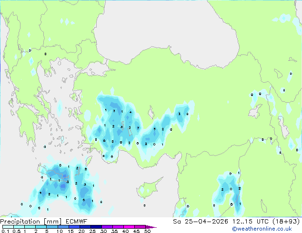Screen dimensions: 302x233
Task: Click the 20–25 mm dark blue box
Action: (85, 227)
